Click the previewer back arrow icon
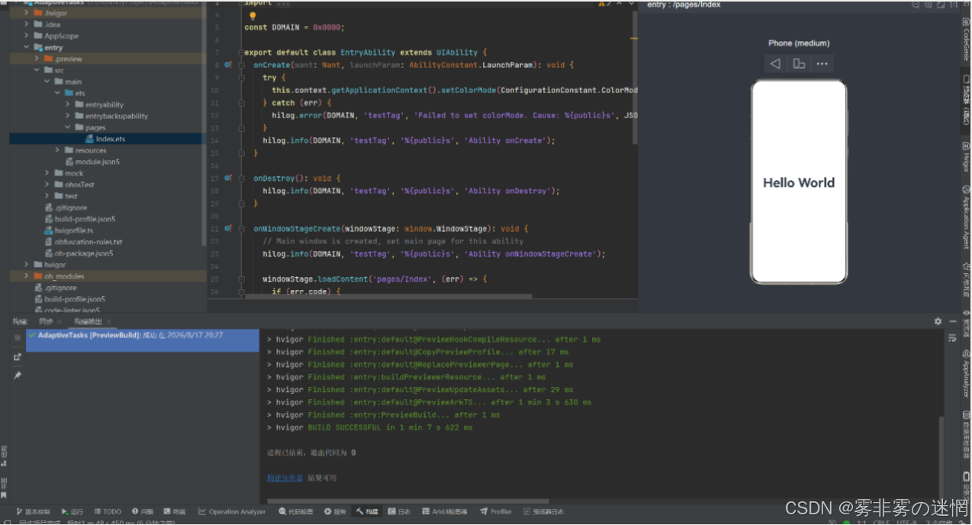The width and height of the screenshot is (972, 525). pos(775,63)
